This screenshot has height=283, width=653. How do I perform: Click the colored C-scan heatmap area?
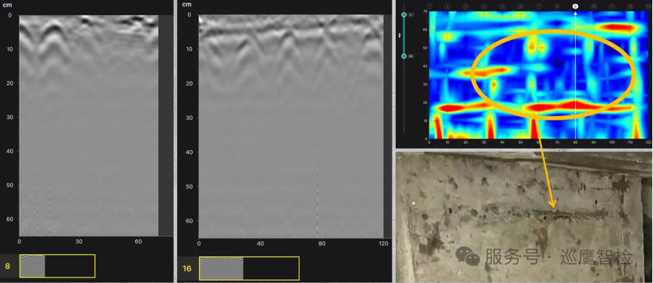coord(538,75)
